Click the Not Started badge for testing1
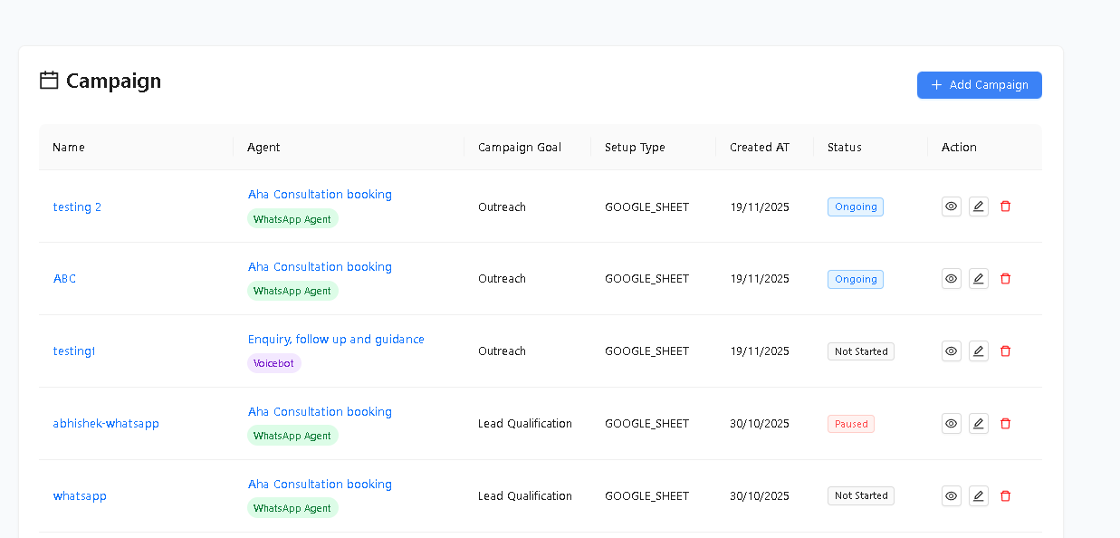 tap(861, 351)
